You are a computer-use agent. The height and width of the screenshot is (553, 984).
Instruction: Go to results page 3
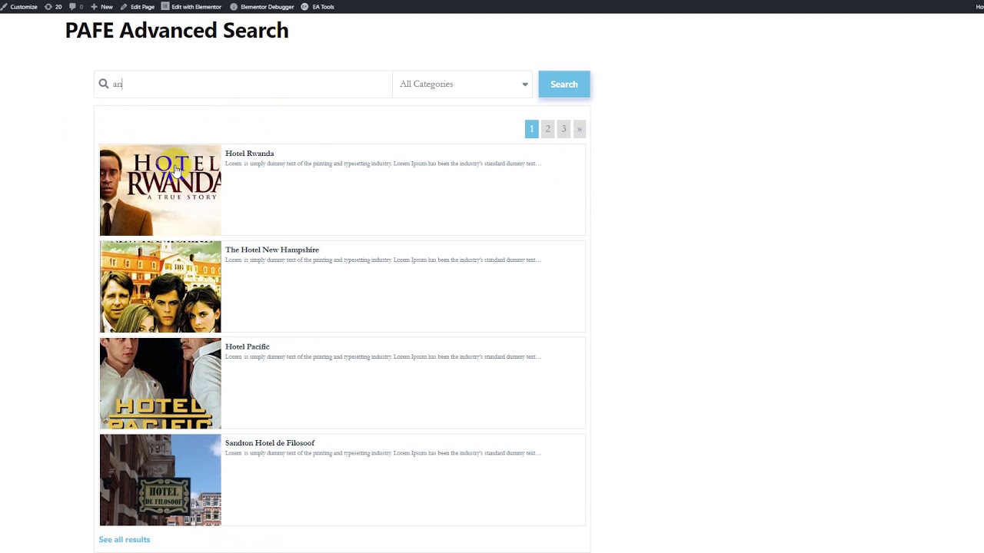563,129
